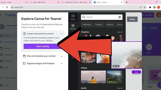
Task: Open the 12.0s landscape video thumbnail
Action: [x=114, y=77]
